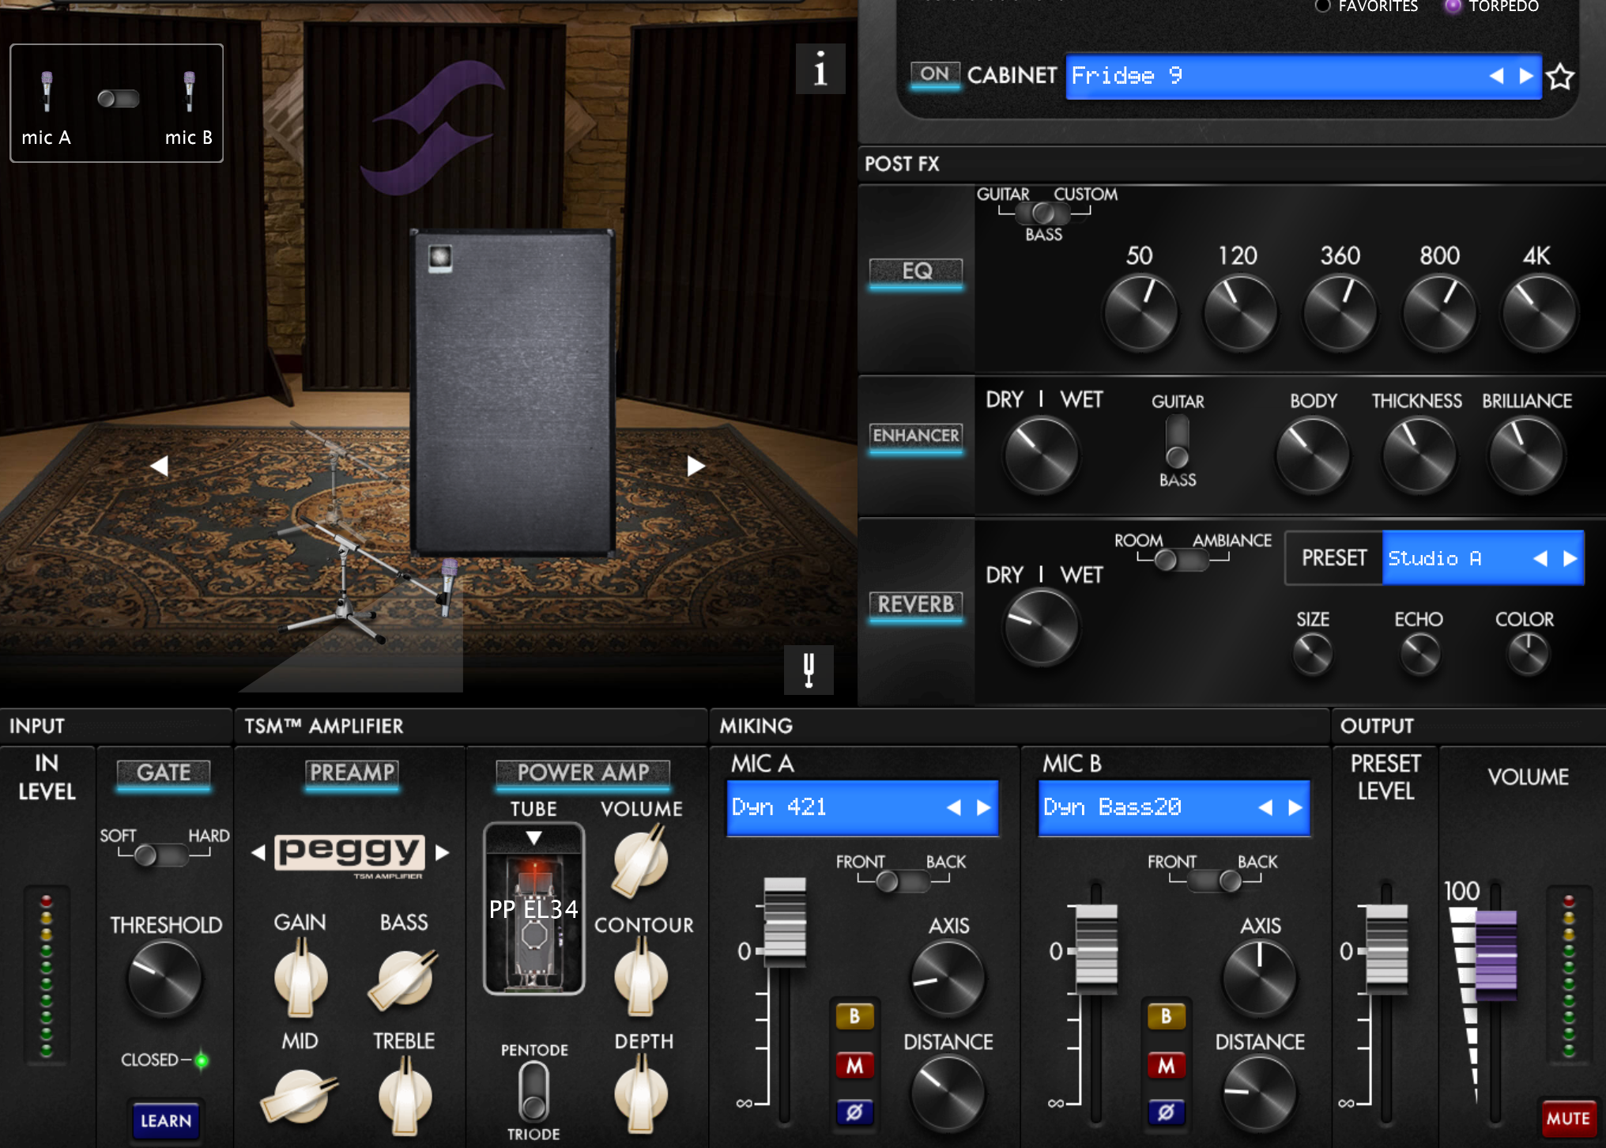Select previous microphone for Mic A
Viewport: 1606px width, 1148px height.
point(954,807)
